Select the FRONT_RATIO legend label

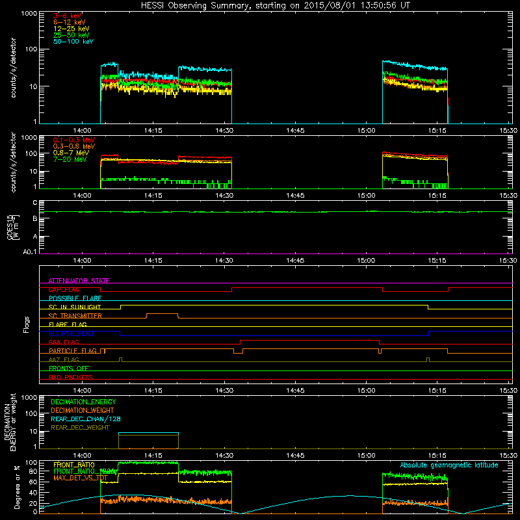[x=74, y=465]
